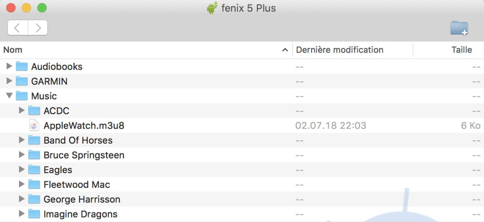Expand the ACDC folder
484x222 pixels.
click(22, 111)
